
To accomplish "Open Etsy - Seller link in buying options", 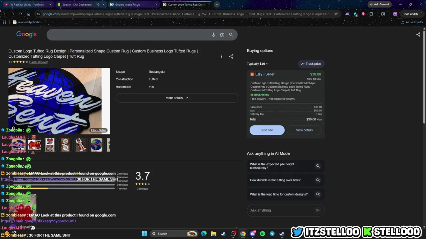I will click(x=265, y=74).
